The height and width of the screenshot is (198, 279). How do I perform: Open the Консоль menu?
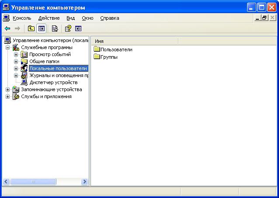click(x=22, y=18)
